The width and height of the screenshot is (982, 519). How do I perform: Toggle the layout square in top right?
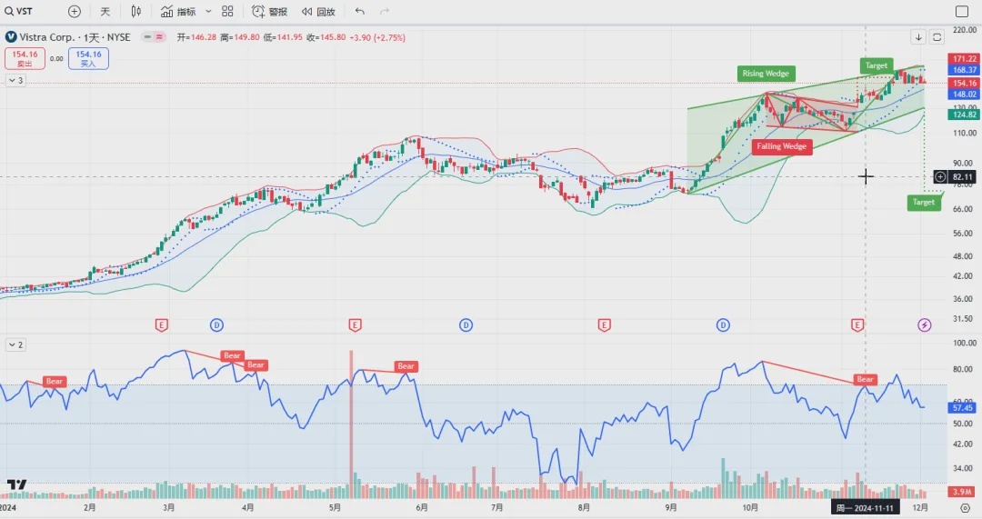962,12
